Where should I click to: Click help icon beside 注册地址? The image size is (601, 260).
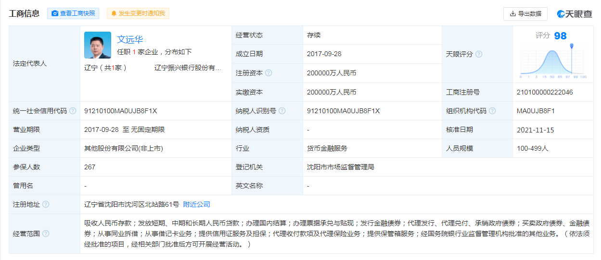(46, 204)
